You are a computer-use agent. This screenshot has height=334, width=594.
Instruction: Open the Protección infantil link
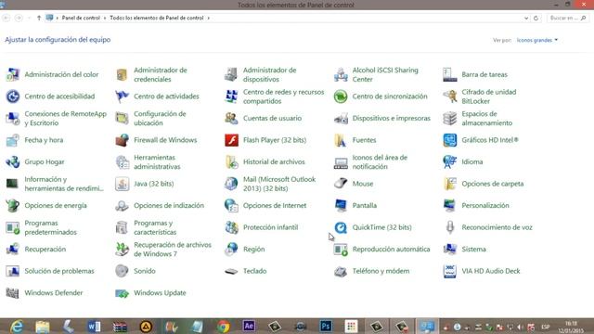(270, 227)
